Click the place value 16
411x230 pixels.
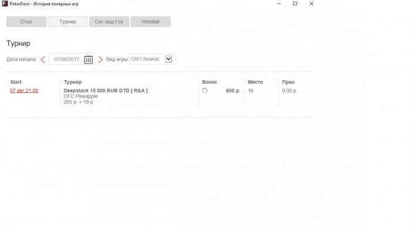point(251,91)
